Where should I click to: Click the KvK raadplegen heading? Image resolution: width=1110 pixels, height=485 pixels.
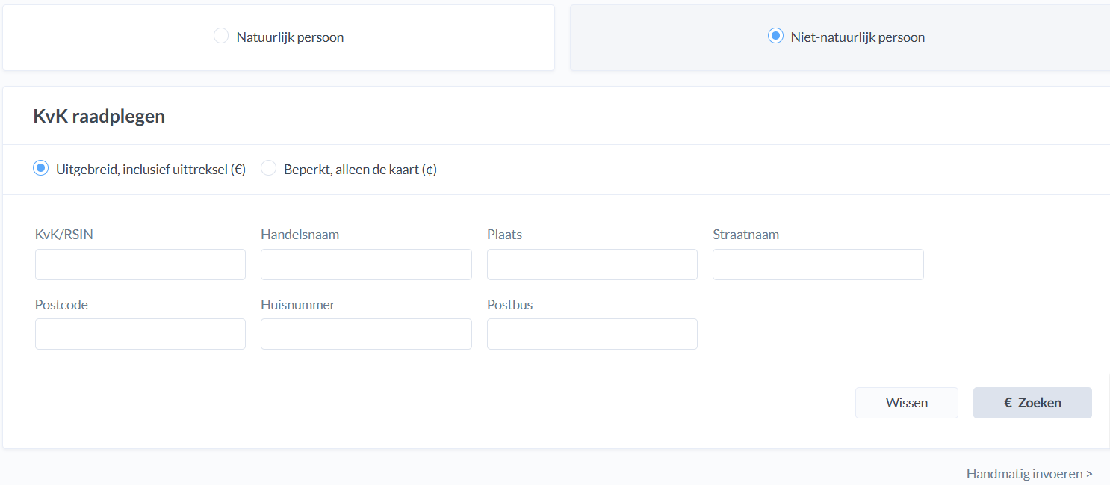tap(99, 117)
